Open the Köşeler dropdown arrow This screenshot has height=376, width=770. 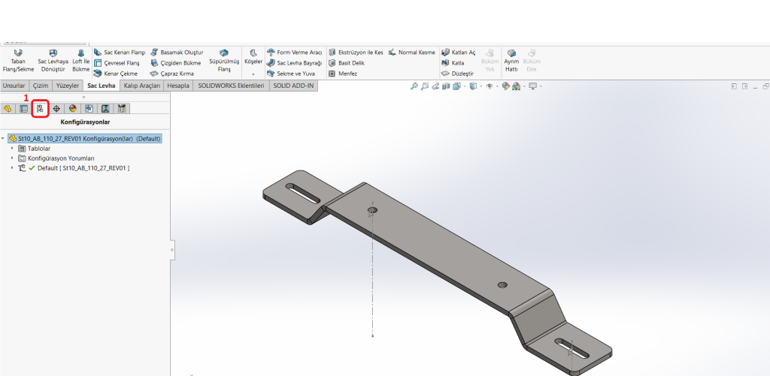point(253,74)
